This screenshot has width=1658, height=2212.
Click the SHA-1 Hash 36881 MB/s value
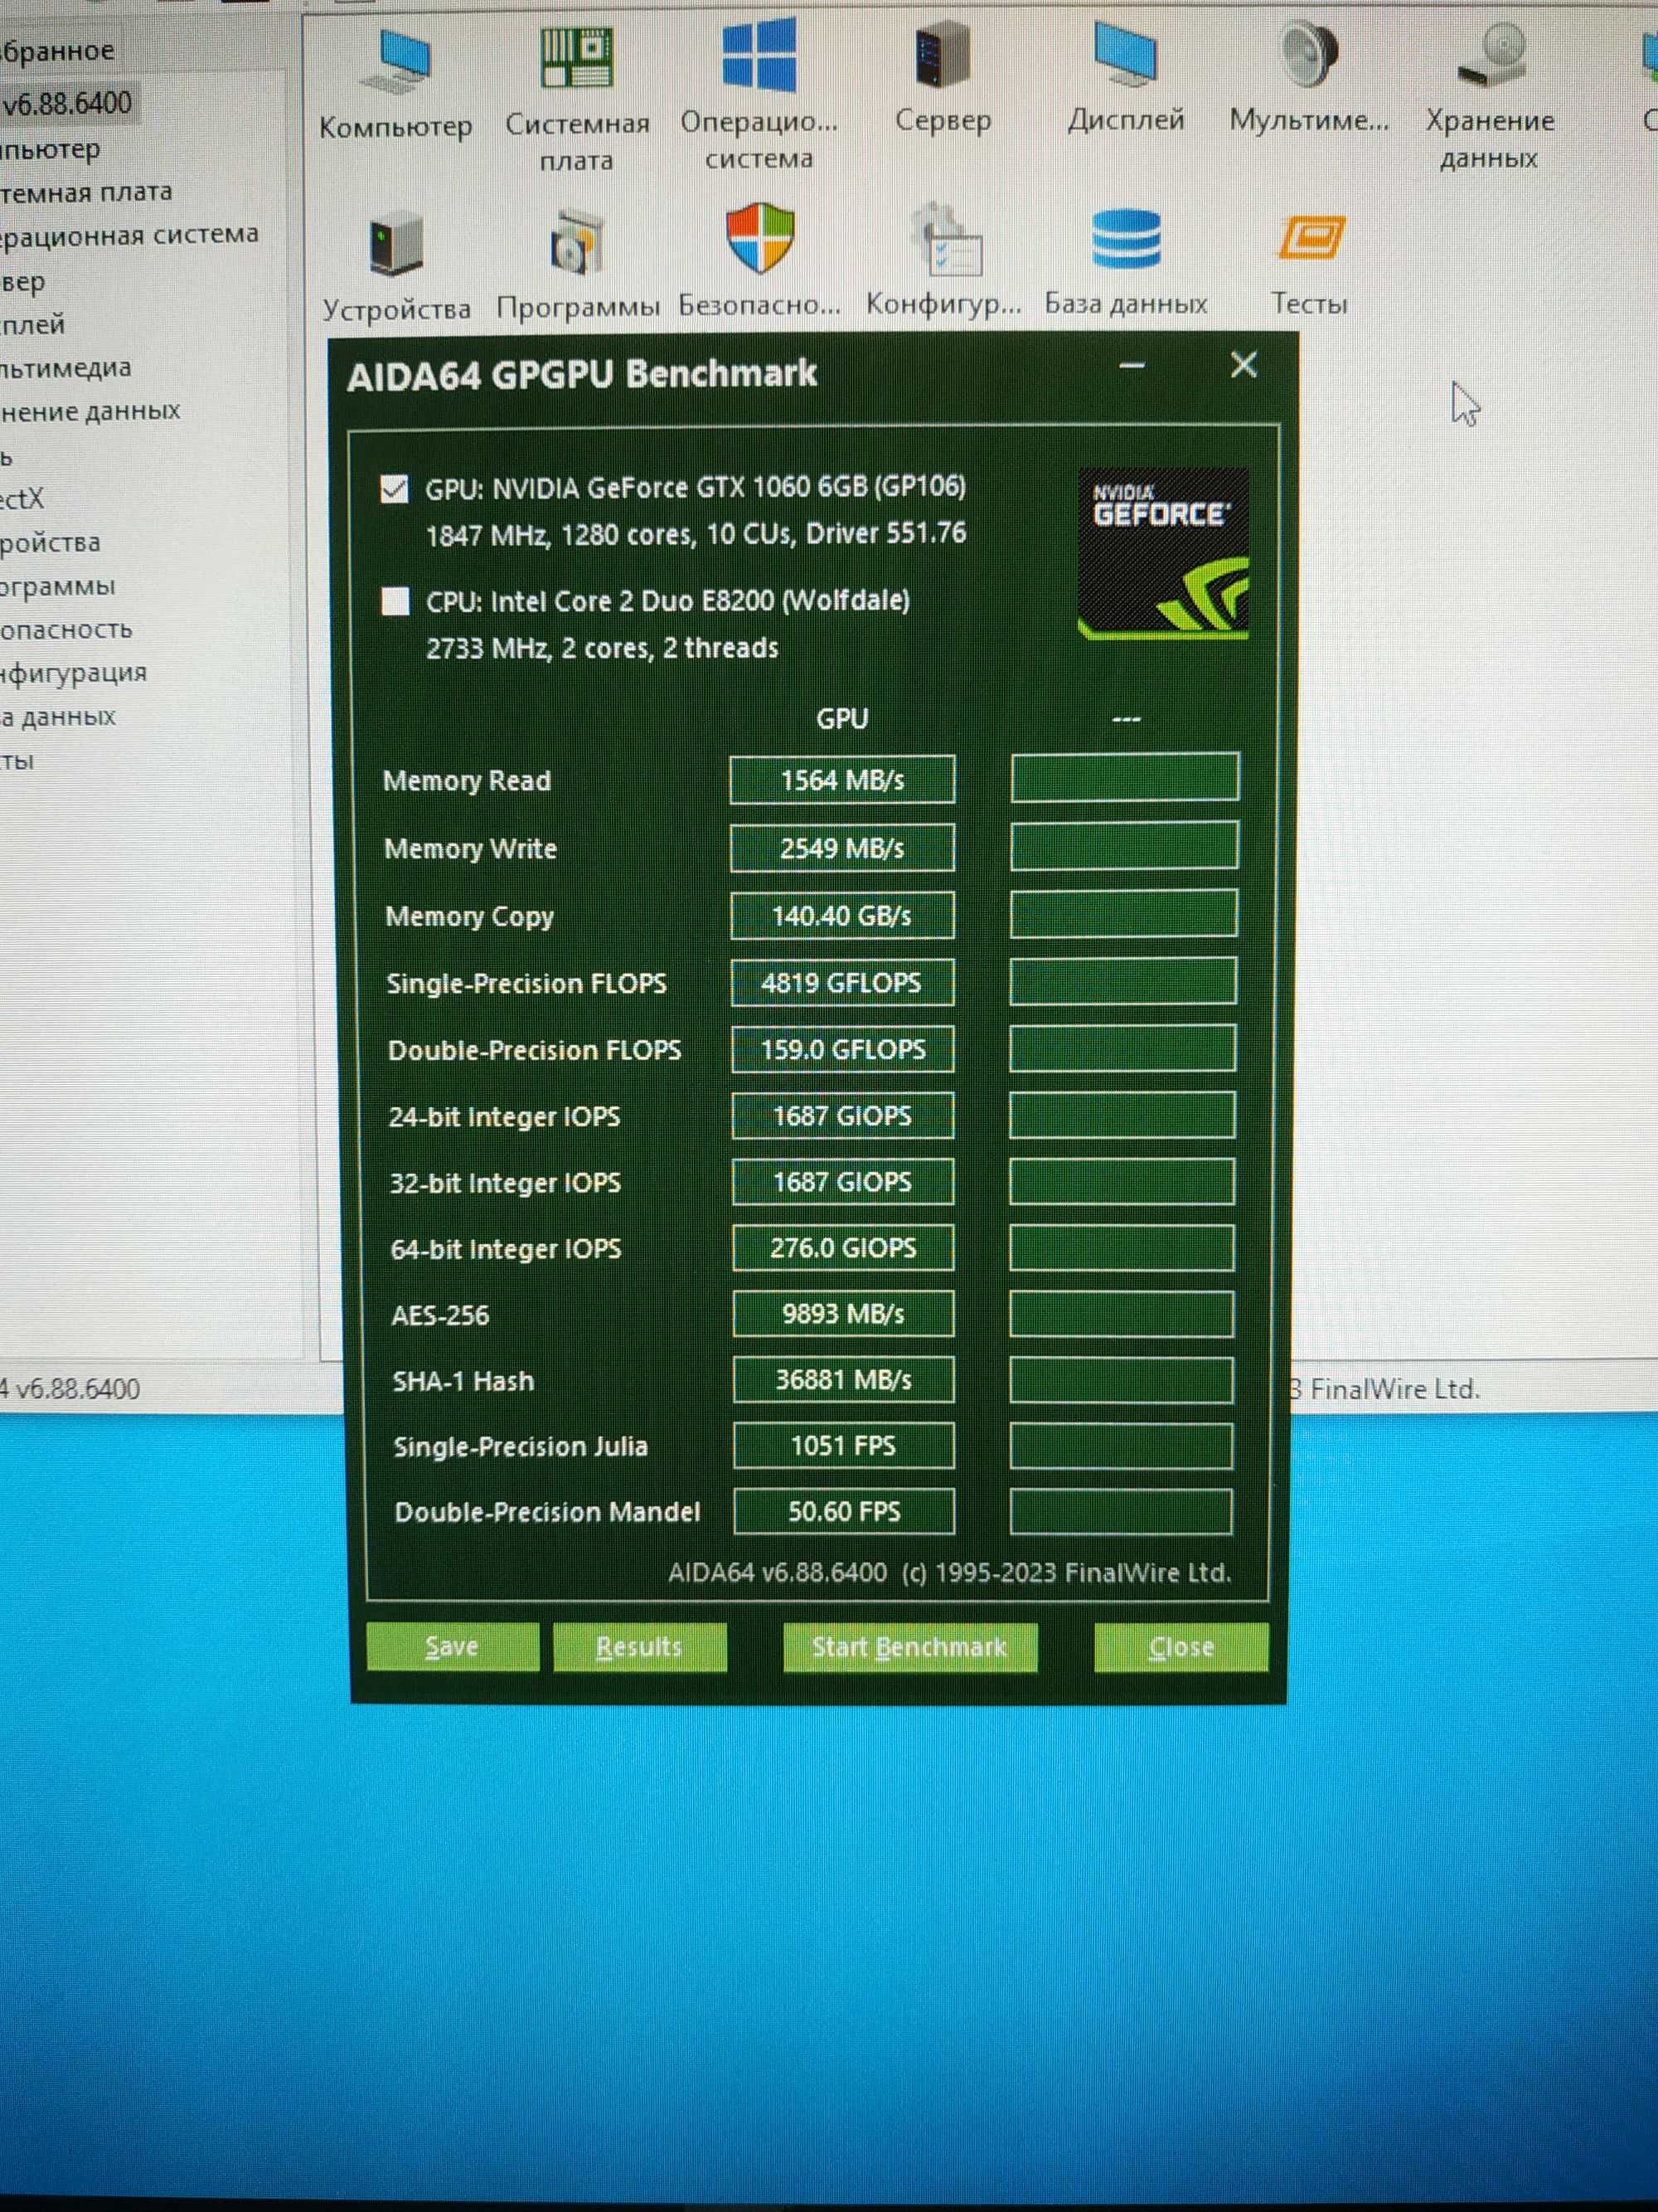pyautogui.click(x=843, y=1380)
